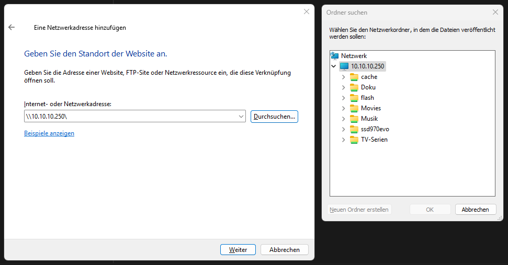Open the Beispiele anzeigen link
This screenshot has height=265, width=508.
(x=49, y=133)
